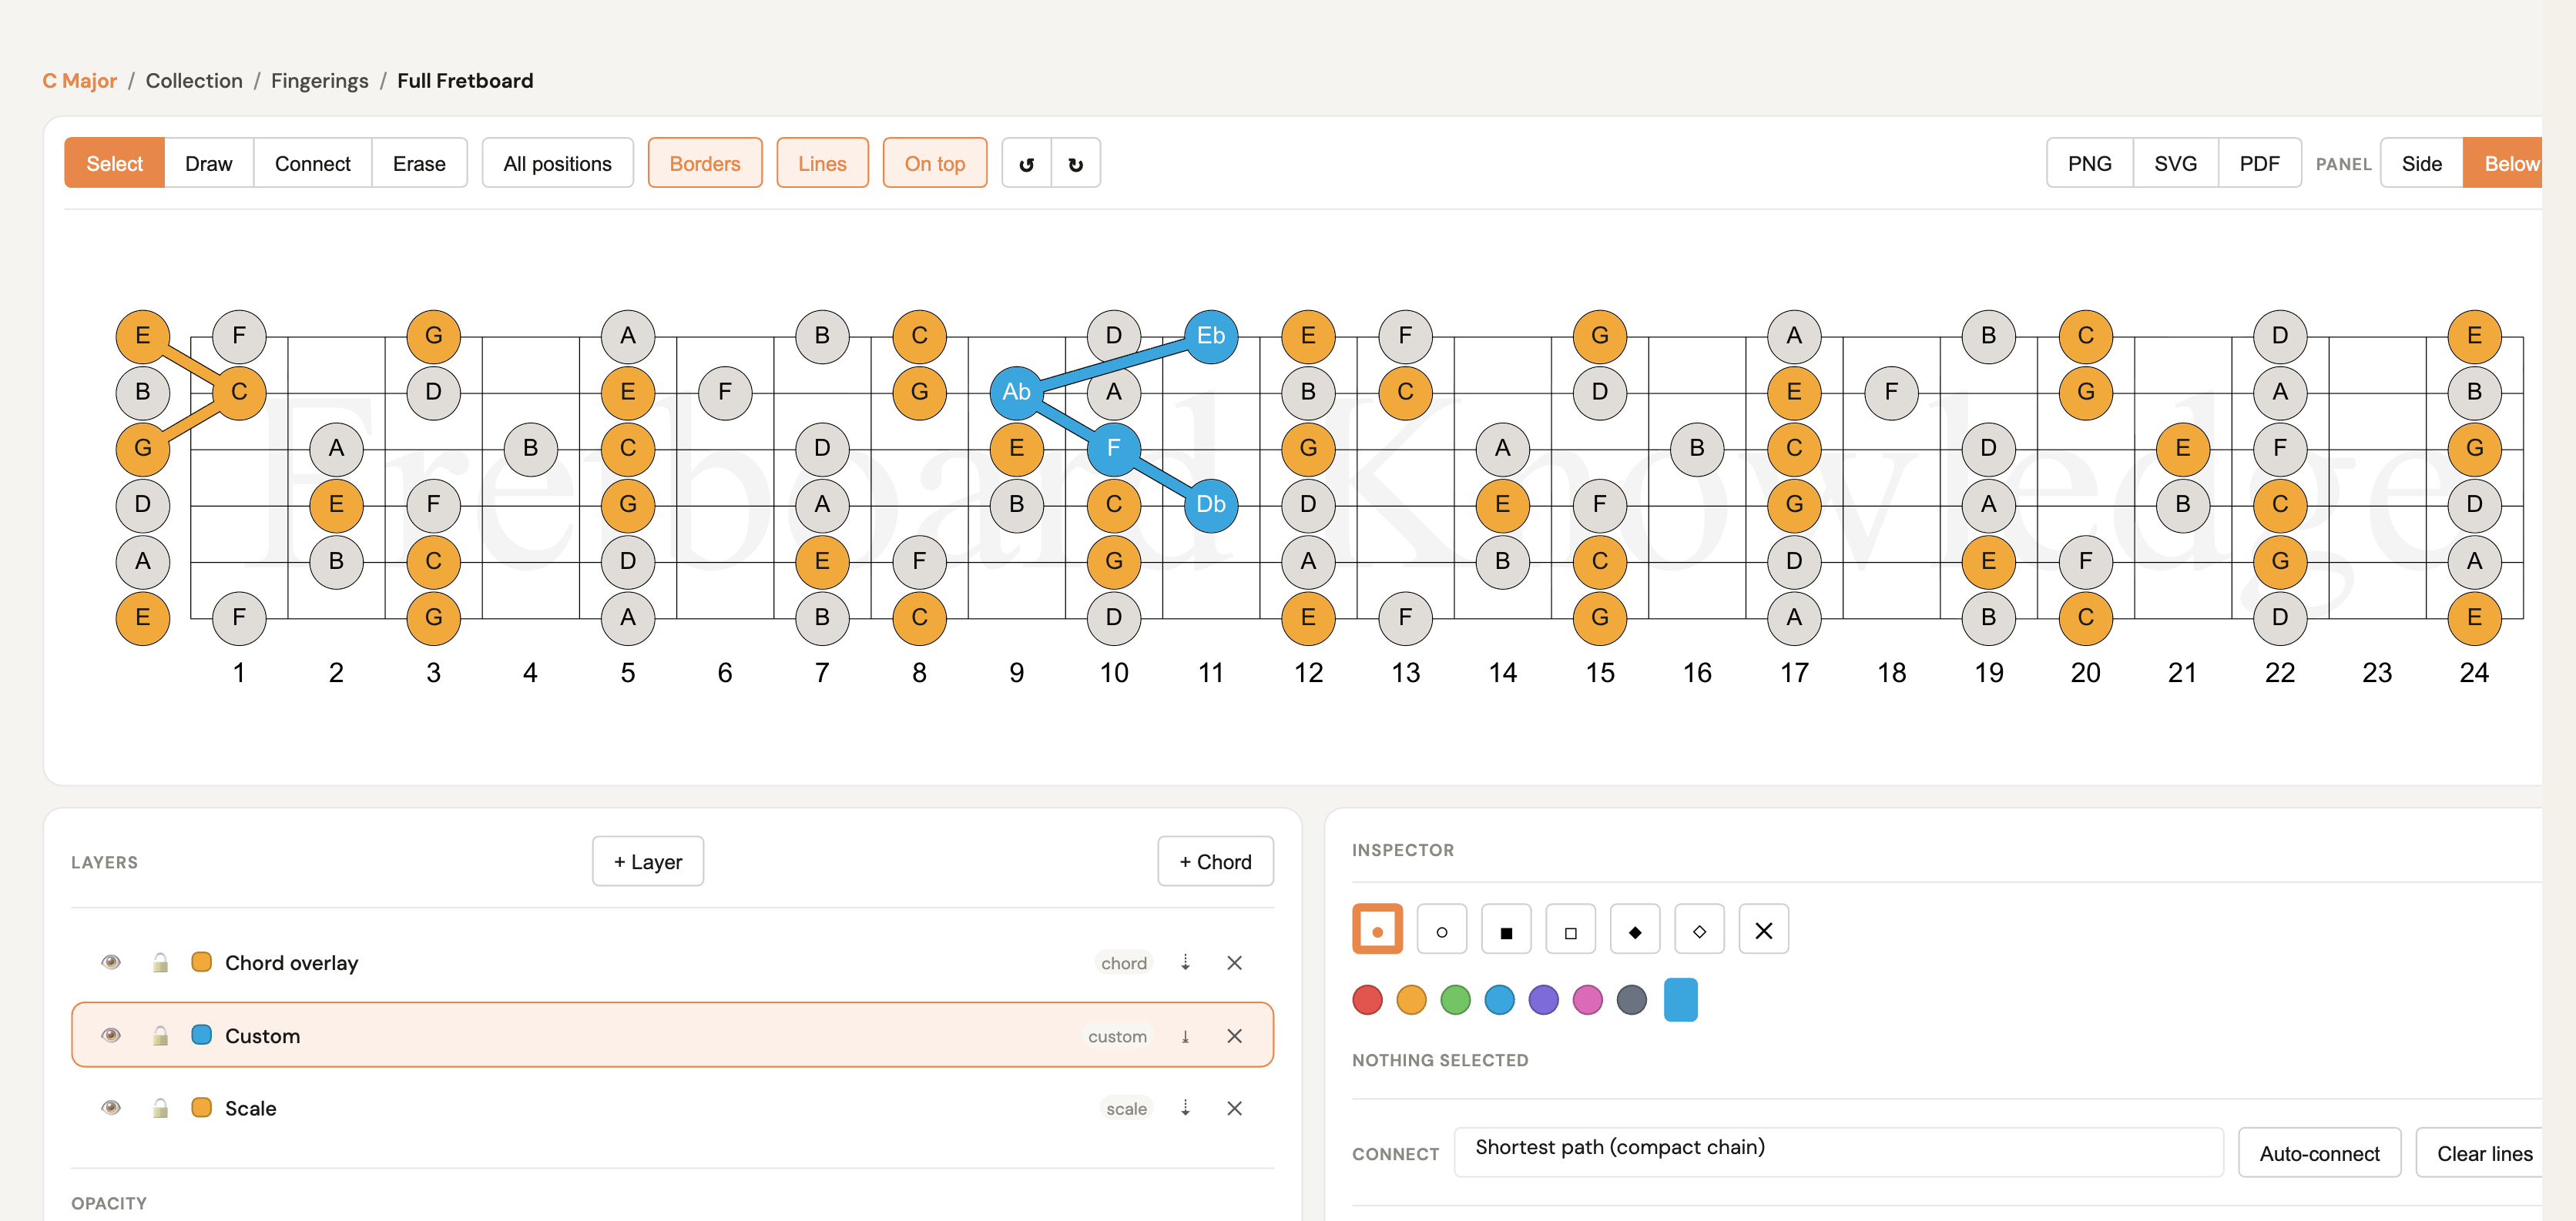Activate the Draw tool
Image resolution: width=2576 pixels, height=1221 pixels.
coord(208,164)
